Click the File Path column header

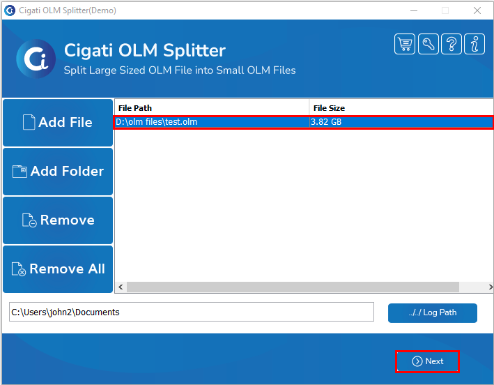(212, 108)
